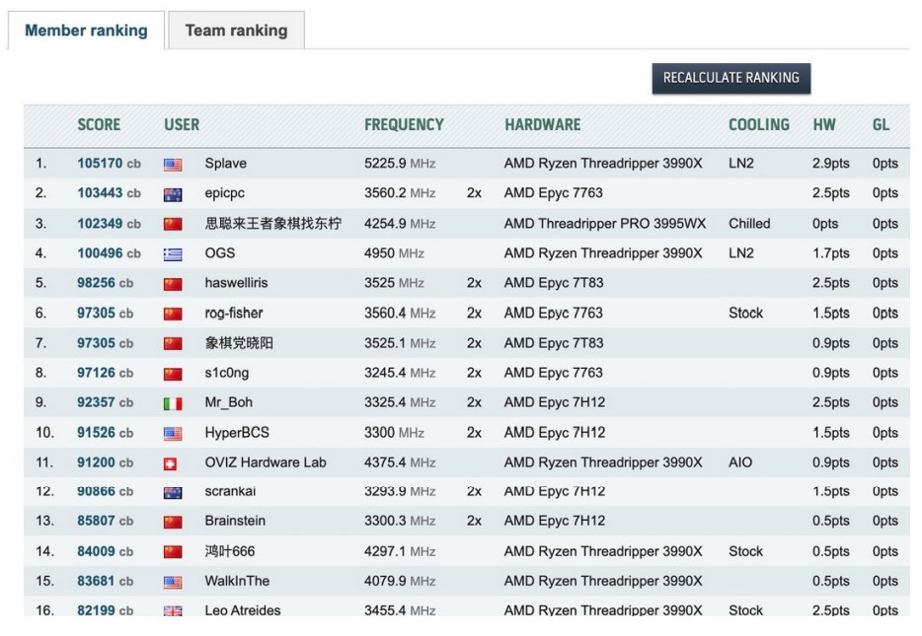Click the Italian flag next to Mr_Boh
This screenshot has width=922, height=636.
point(173,403)
